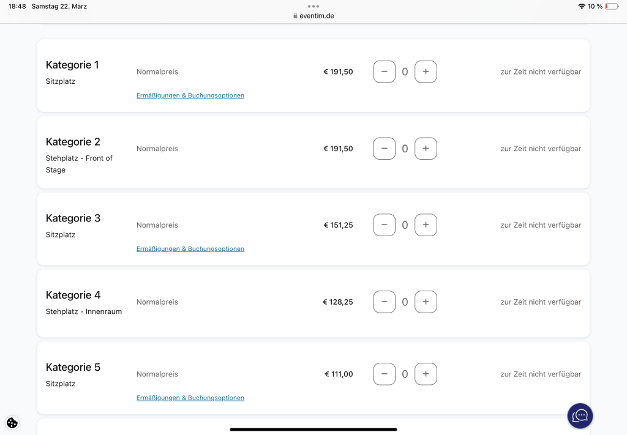627x435 pixels.
Task: Tap the eventim.de address bar
Action: click(313, 16)
